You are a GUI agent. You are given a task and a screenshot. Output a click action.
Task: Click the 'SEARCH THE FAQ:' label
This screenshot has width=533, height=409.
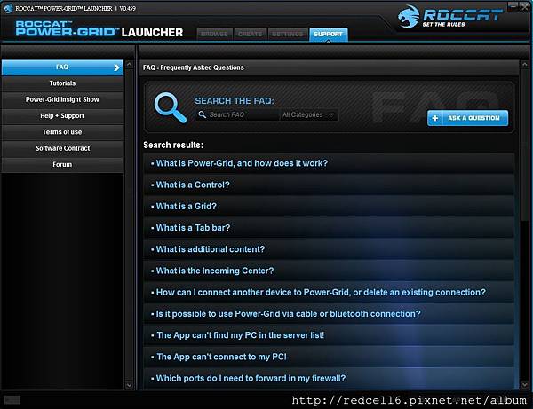(235, 101)
